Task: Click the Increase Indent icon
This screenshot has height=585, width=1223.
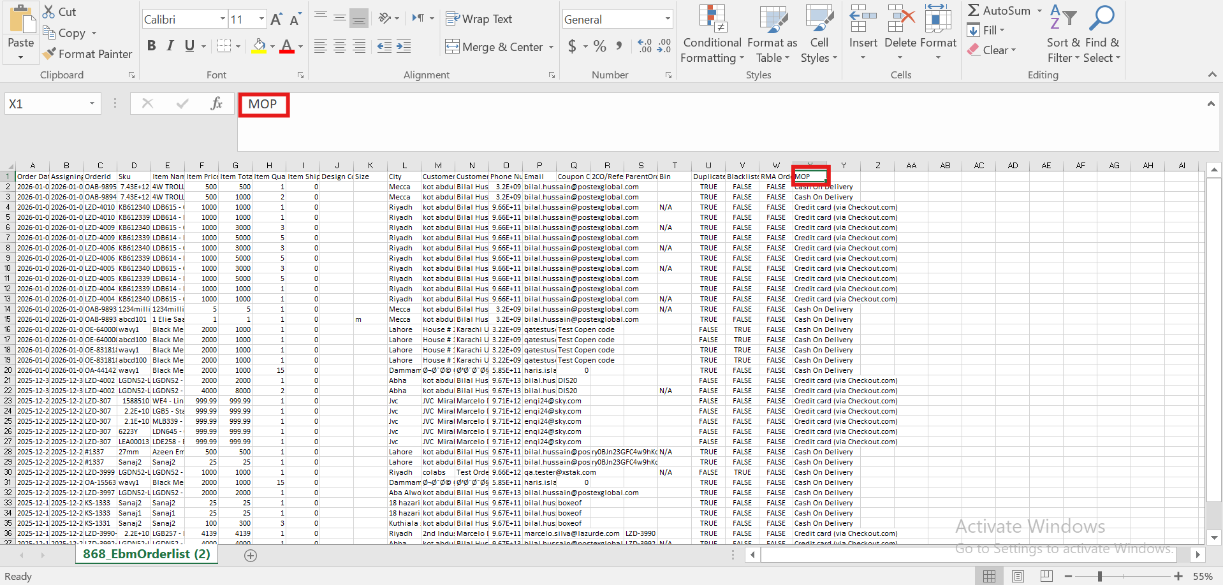Action: [404, 46]
